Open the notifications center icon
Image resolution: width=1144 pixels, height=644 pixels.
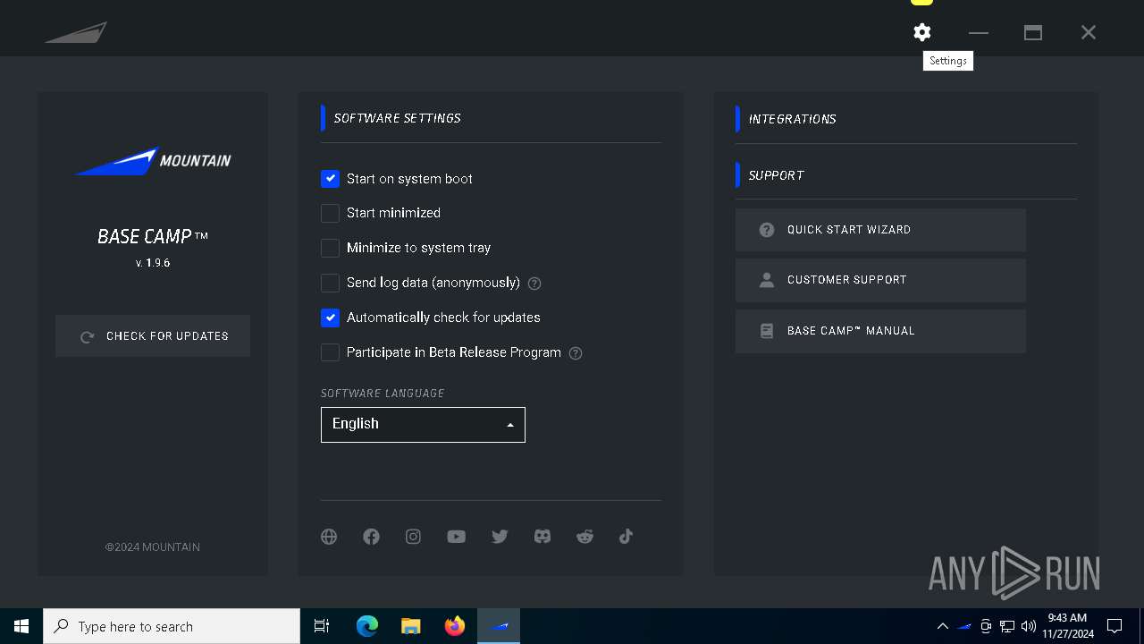[x=1115, y=626]
